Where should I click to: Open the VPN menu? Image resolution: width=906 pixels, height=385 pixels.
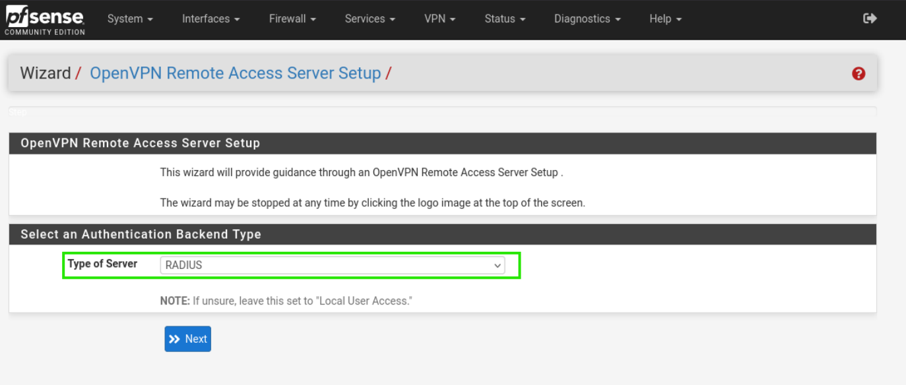tap(439, 19)
